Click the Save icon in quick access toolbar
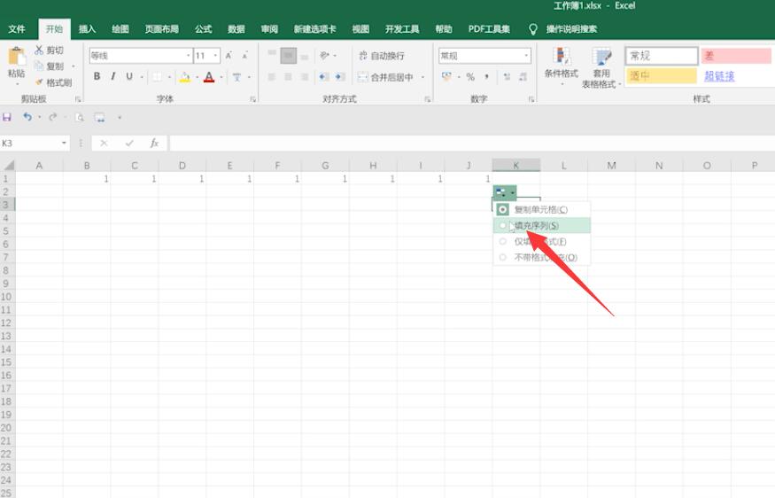This screenshot has width=775, height=498. pos(7,117)
